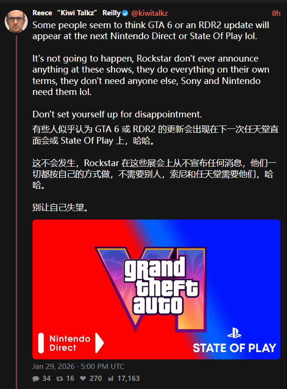Image resolution: width=287 pixels, height=389 pixels.
Task: Open the reply speech bubble icon
Action: [36, 378]
